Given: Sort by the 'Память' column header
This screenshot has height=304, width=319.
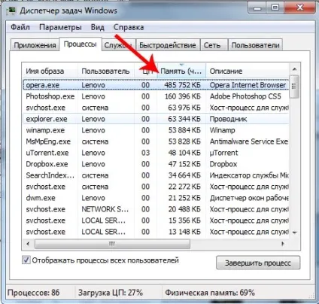Looking at the screenshot, I should click(181, 71).
